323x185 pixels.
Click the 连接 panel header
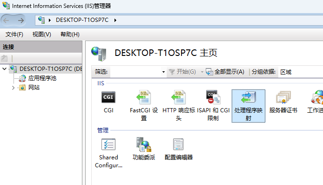[x=41, y=47]
